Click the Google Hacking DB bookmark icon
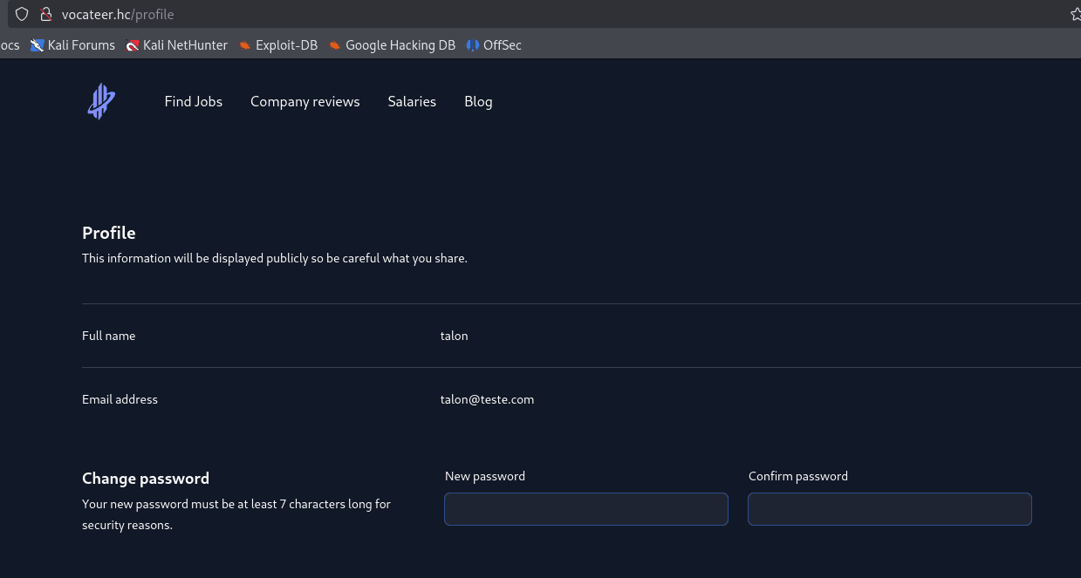The height and width of the screenshot is (578, 1081). tap(335, 45)
